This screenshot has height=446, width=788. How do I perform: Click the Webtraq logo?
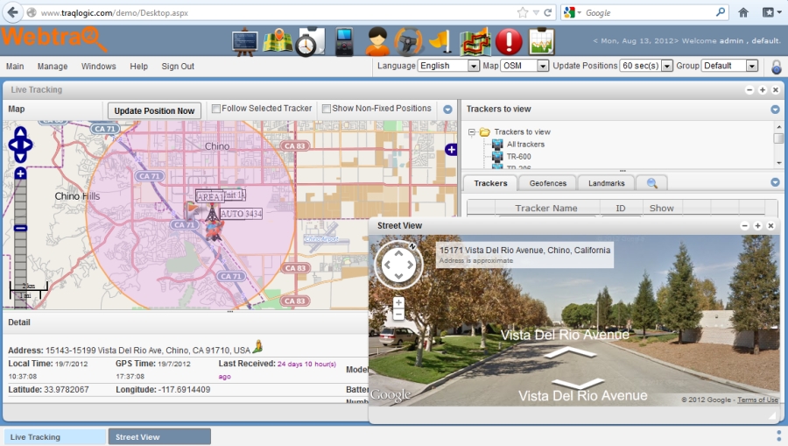[x=54, y=39]
